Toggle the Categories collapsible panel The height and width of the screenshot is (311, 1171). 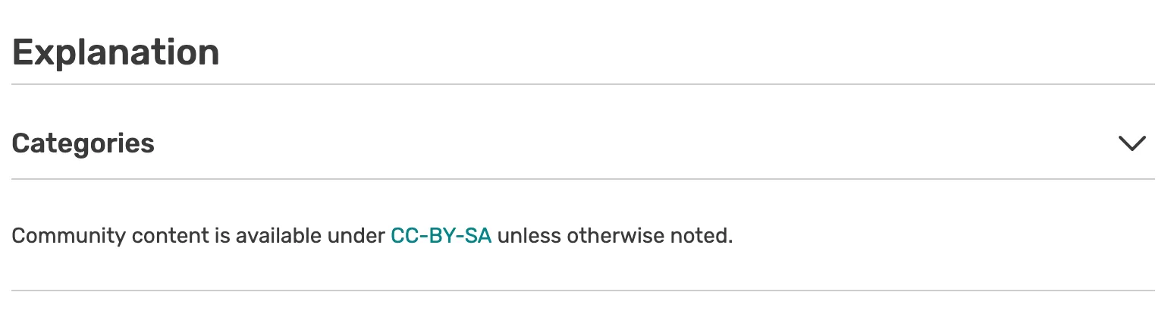pos(1132,143)
